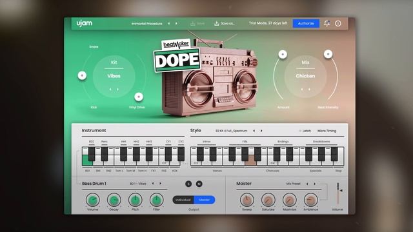This screenshot has height=232, width=413.
Task: Select the HH3 black key
Action: (149, 154)
